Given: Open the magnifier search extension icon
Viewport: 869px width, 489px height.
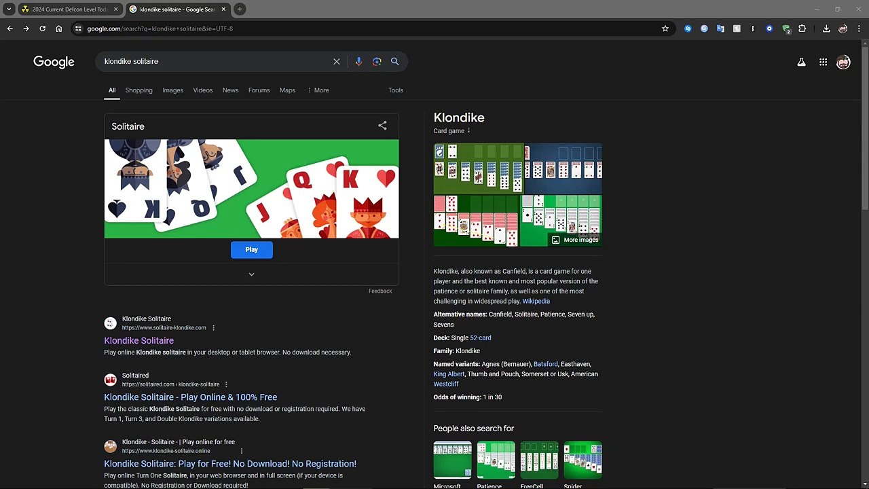Looking at the screenshot, I should coord(704,29).
